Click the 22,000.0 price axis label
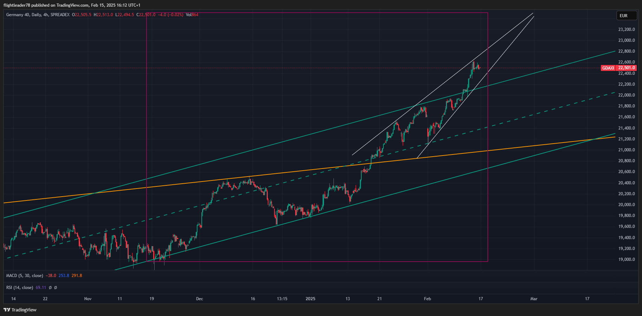 627,95
